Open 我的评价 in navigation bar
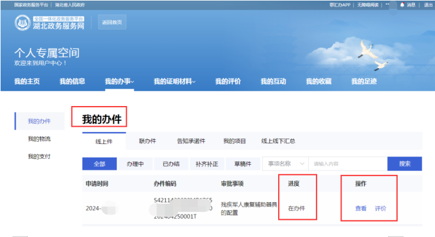The width and height of the screenshot is (435, 237). [228, 81]
